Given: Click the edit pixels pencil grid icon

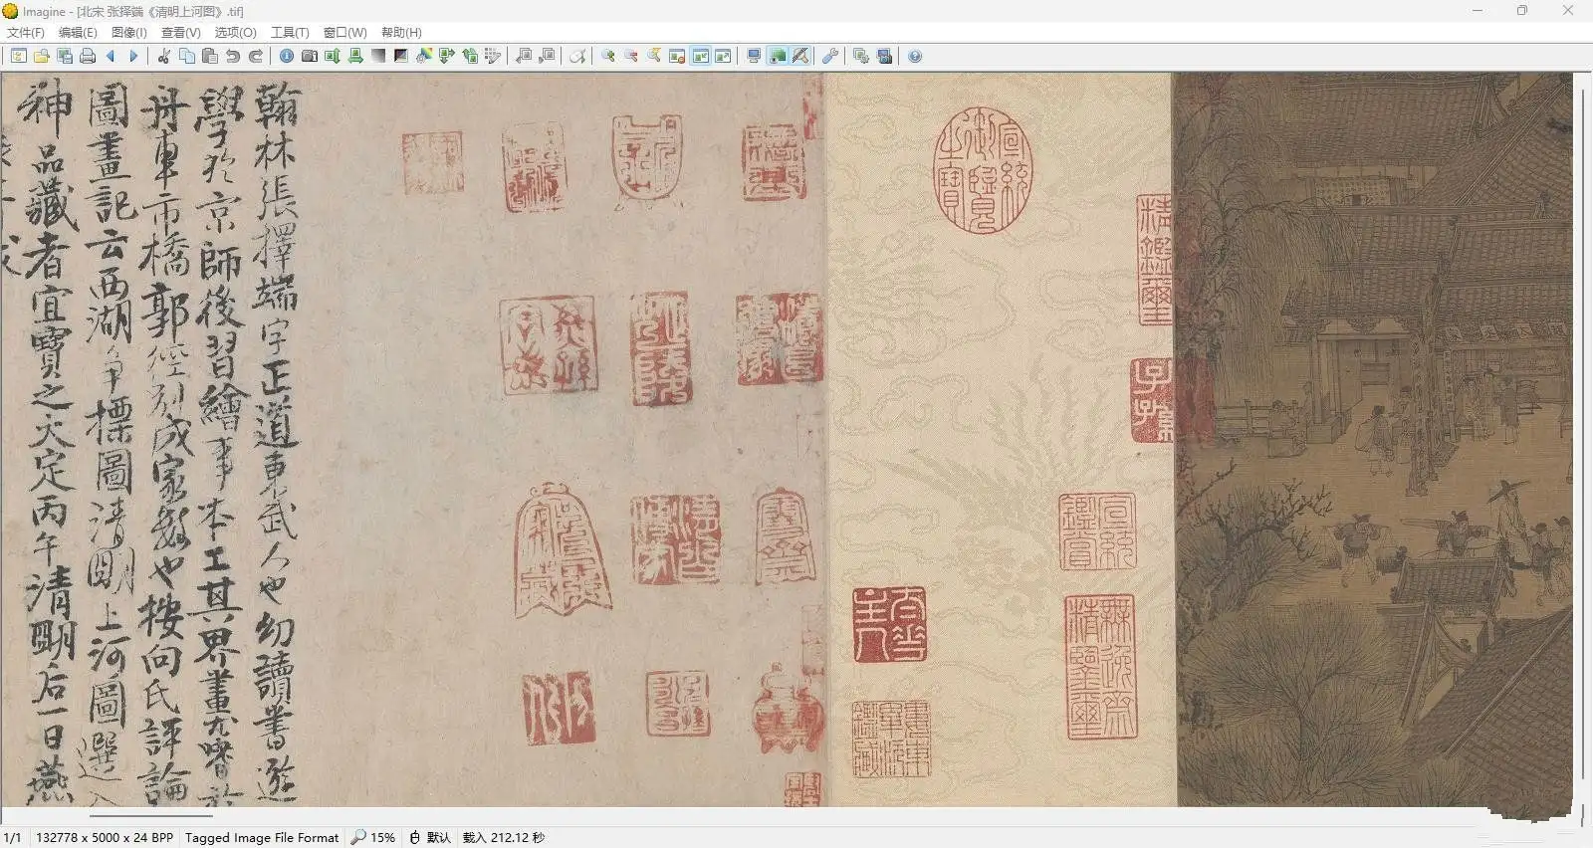Looking at the screenshot, I should point(493,56).
